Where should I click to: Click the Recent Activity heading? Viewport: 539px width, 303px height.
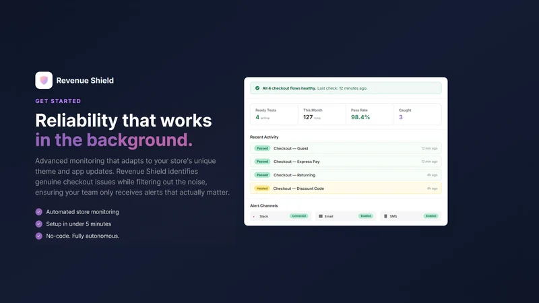click(x=264, y=137)
